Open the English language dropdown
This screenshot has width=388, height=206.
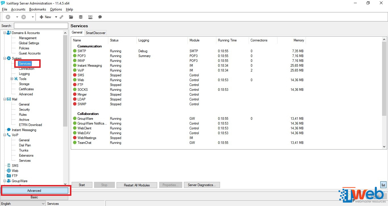point(23,203)
